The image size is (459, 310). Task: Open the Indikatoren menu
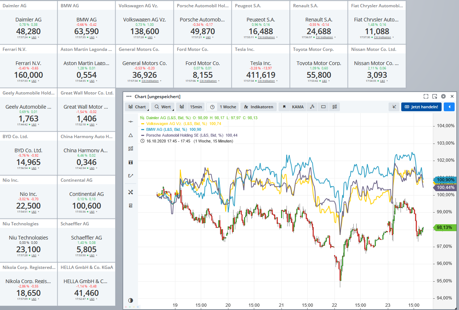259,107
